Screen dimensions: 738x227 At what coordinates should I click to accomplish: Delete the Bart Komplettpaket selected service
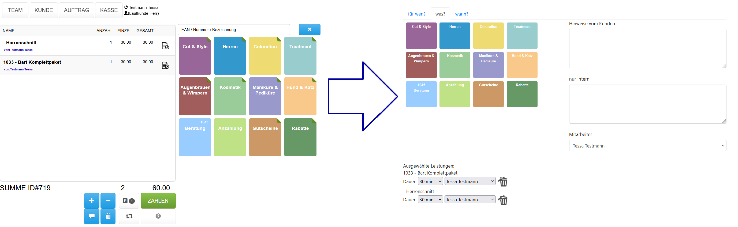[502, 181]
